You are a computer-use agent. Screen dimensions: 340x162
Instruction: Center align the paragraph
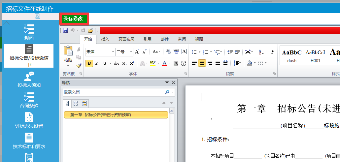point(202,63)
